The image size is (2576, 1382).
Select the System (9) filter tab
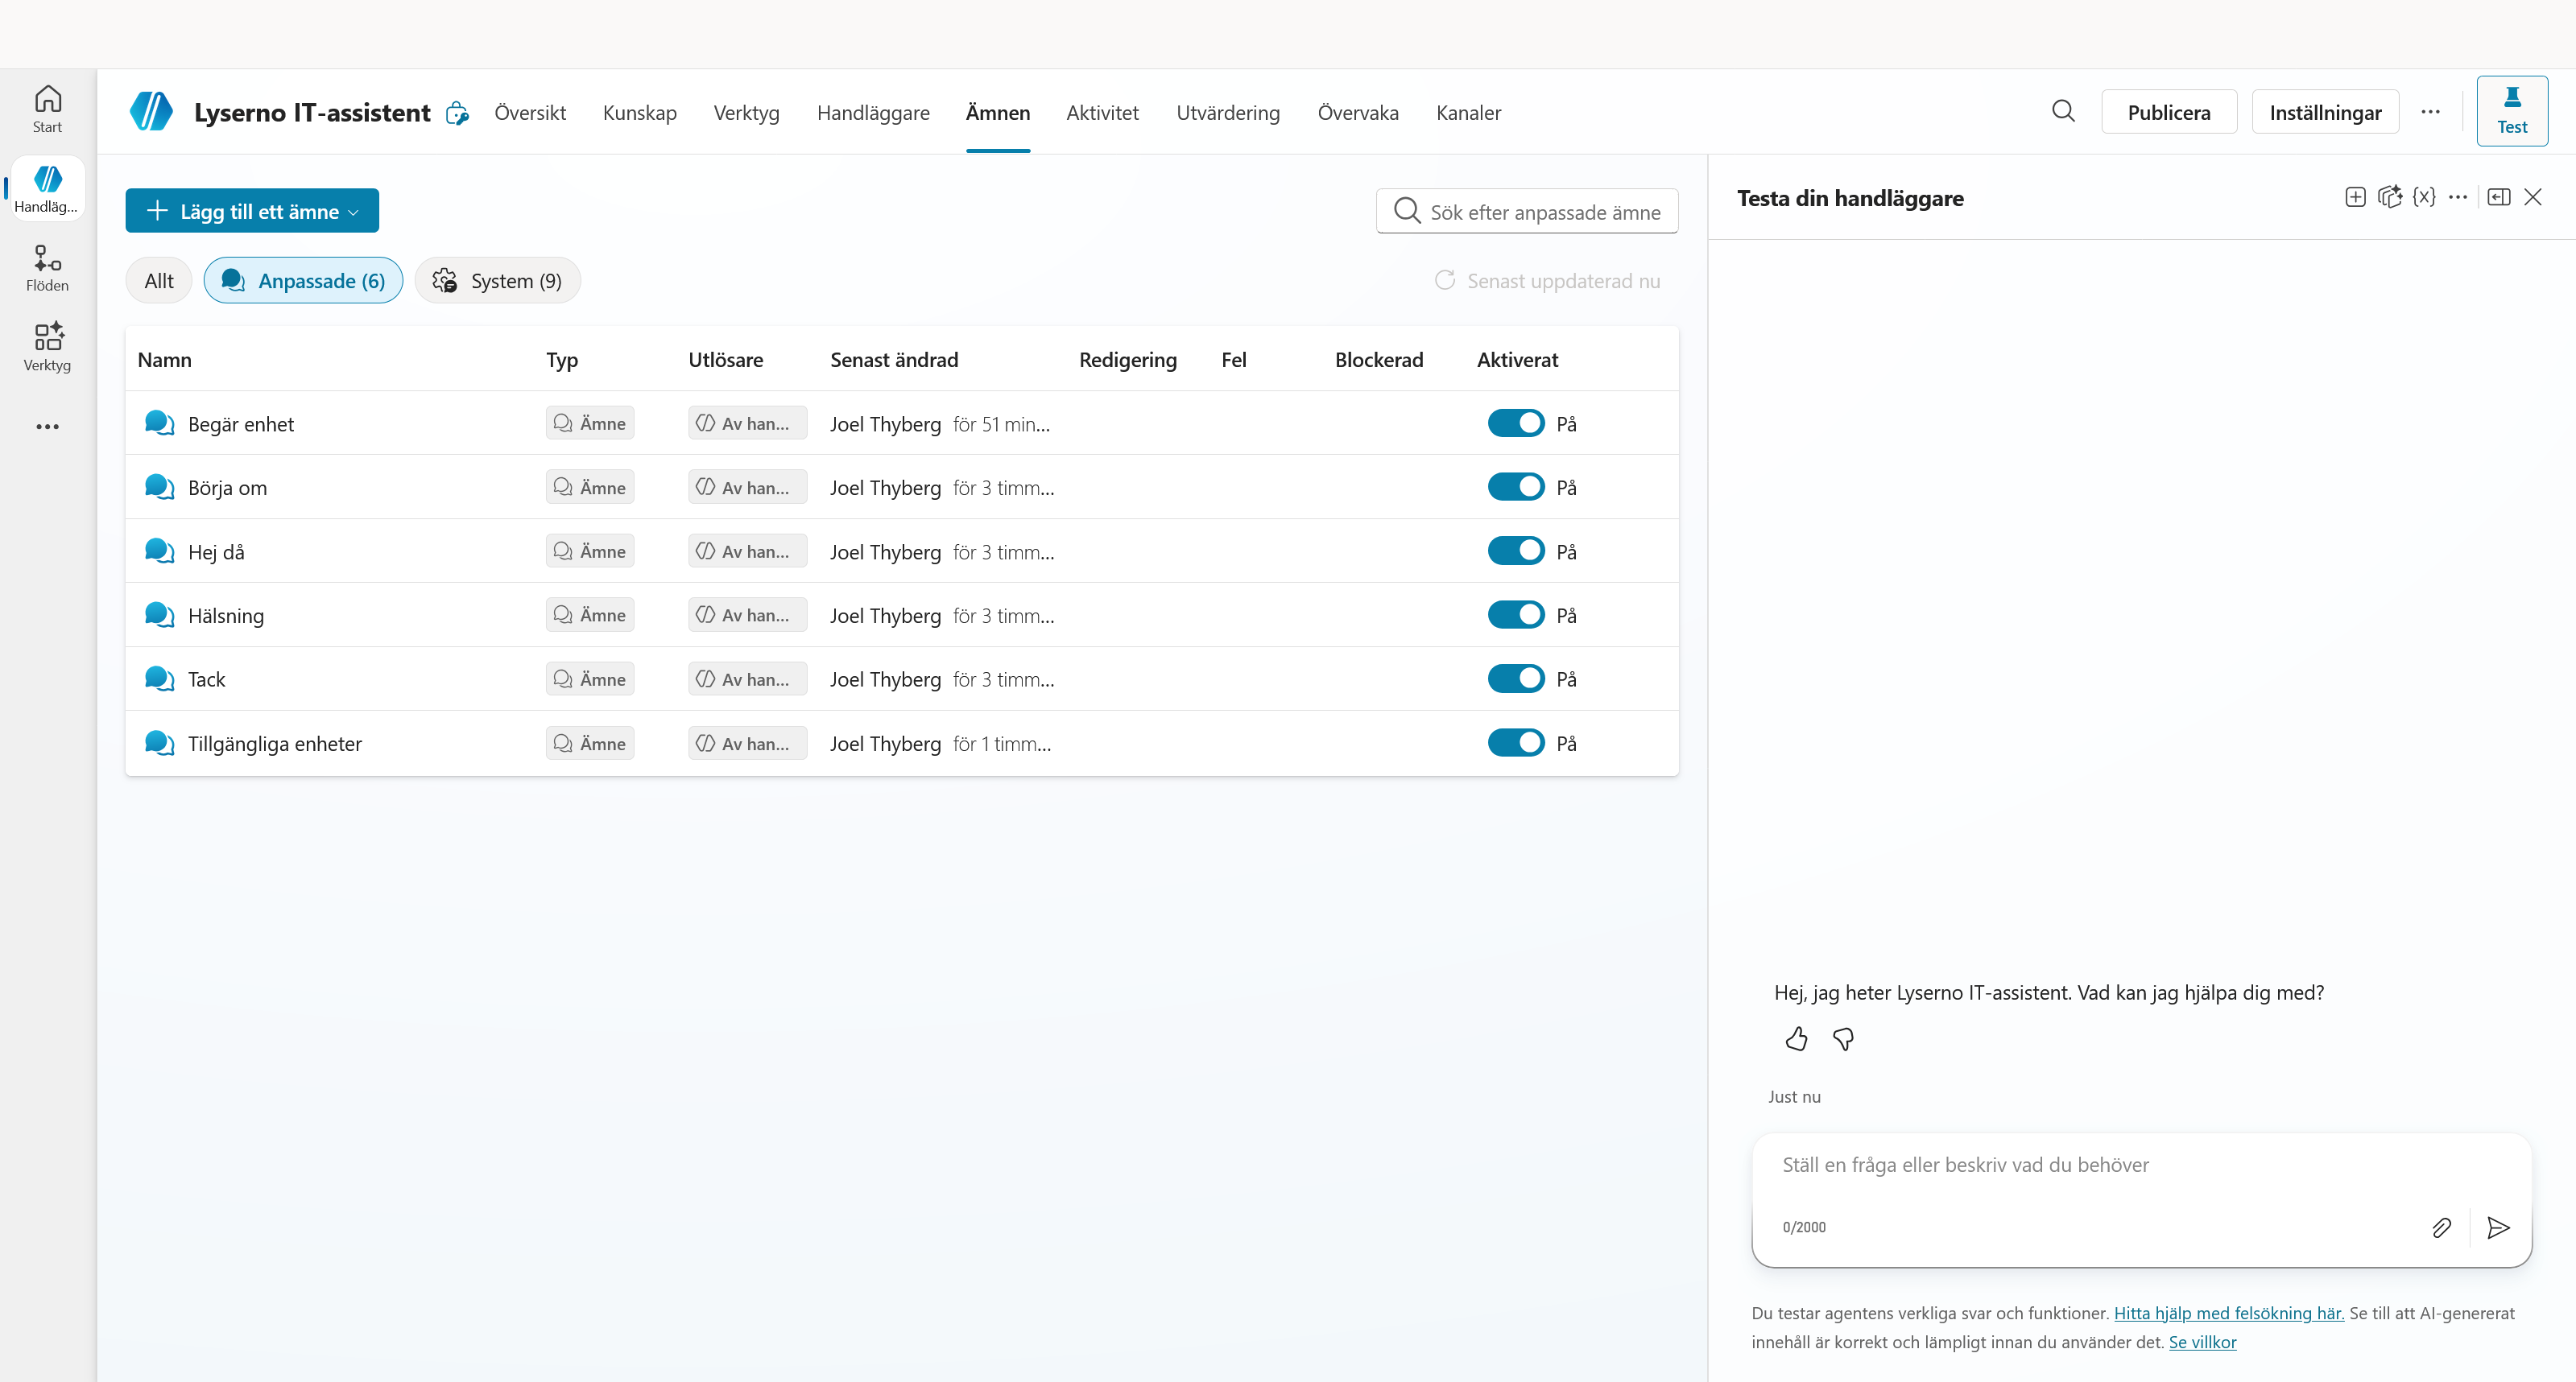pyautogui.click(x=497, y=281)
